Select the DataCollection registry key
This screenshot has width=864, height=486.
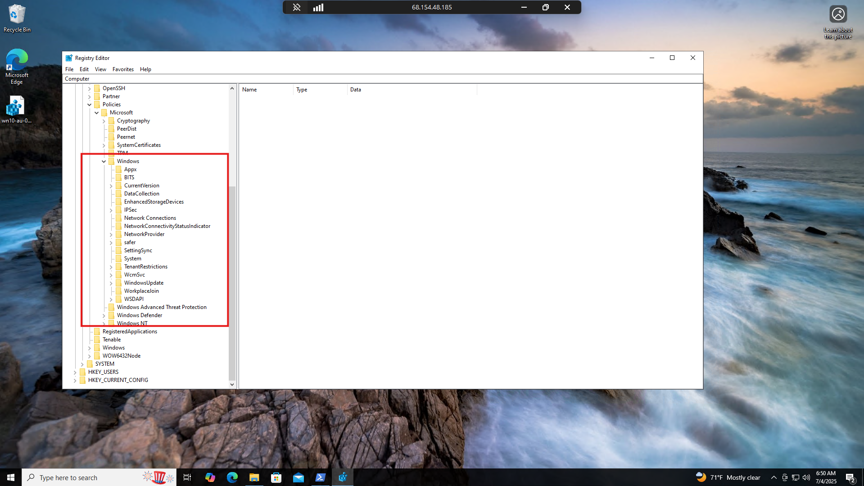point(141,194)
